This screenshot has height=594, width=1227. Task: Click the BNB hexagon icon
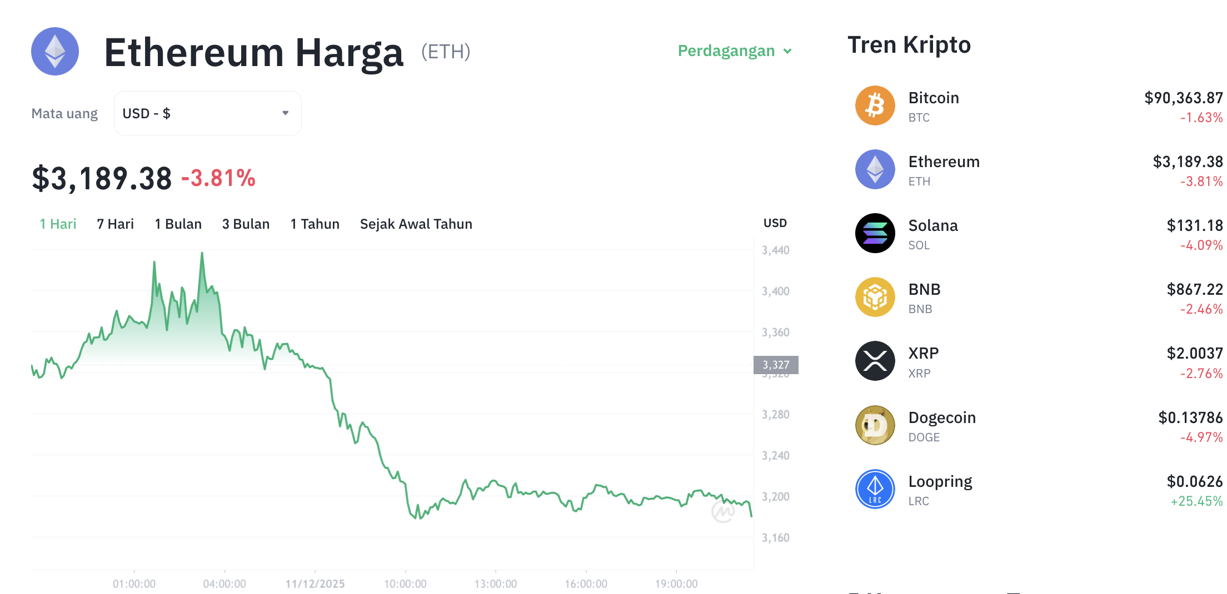[x=875, y=297]
